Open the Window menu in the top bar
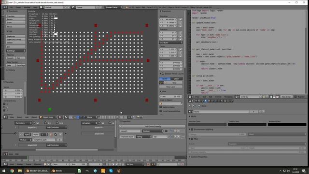 27,7
